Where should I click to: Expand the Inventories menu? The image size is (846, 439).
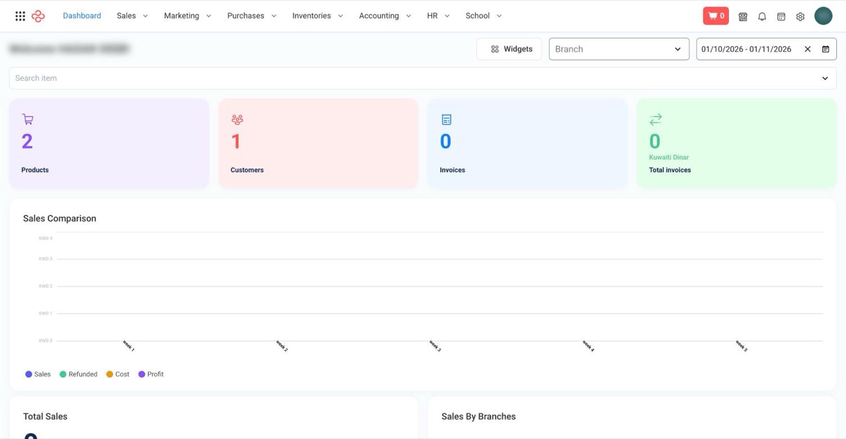[318, 16]
